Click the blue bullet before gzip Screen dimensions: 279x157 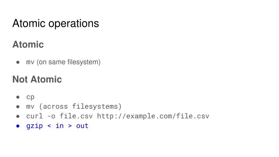click(18, 126)
